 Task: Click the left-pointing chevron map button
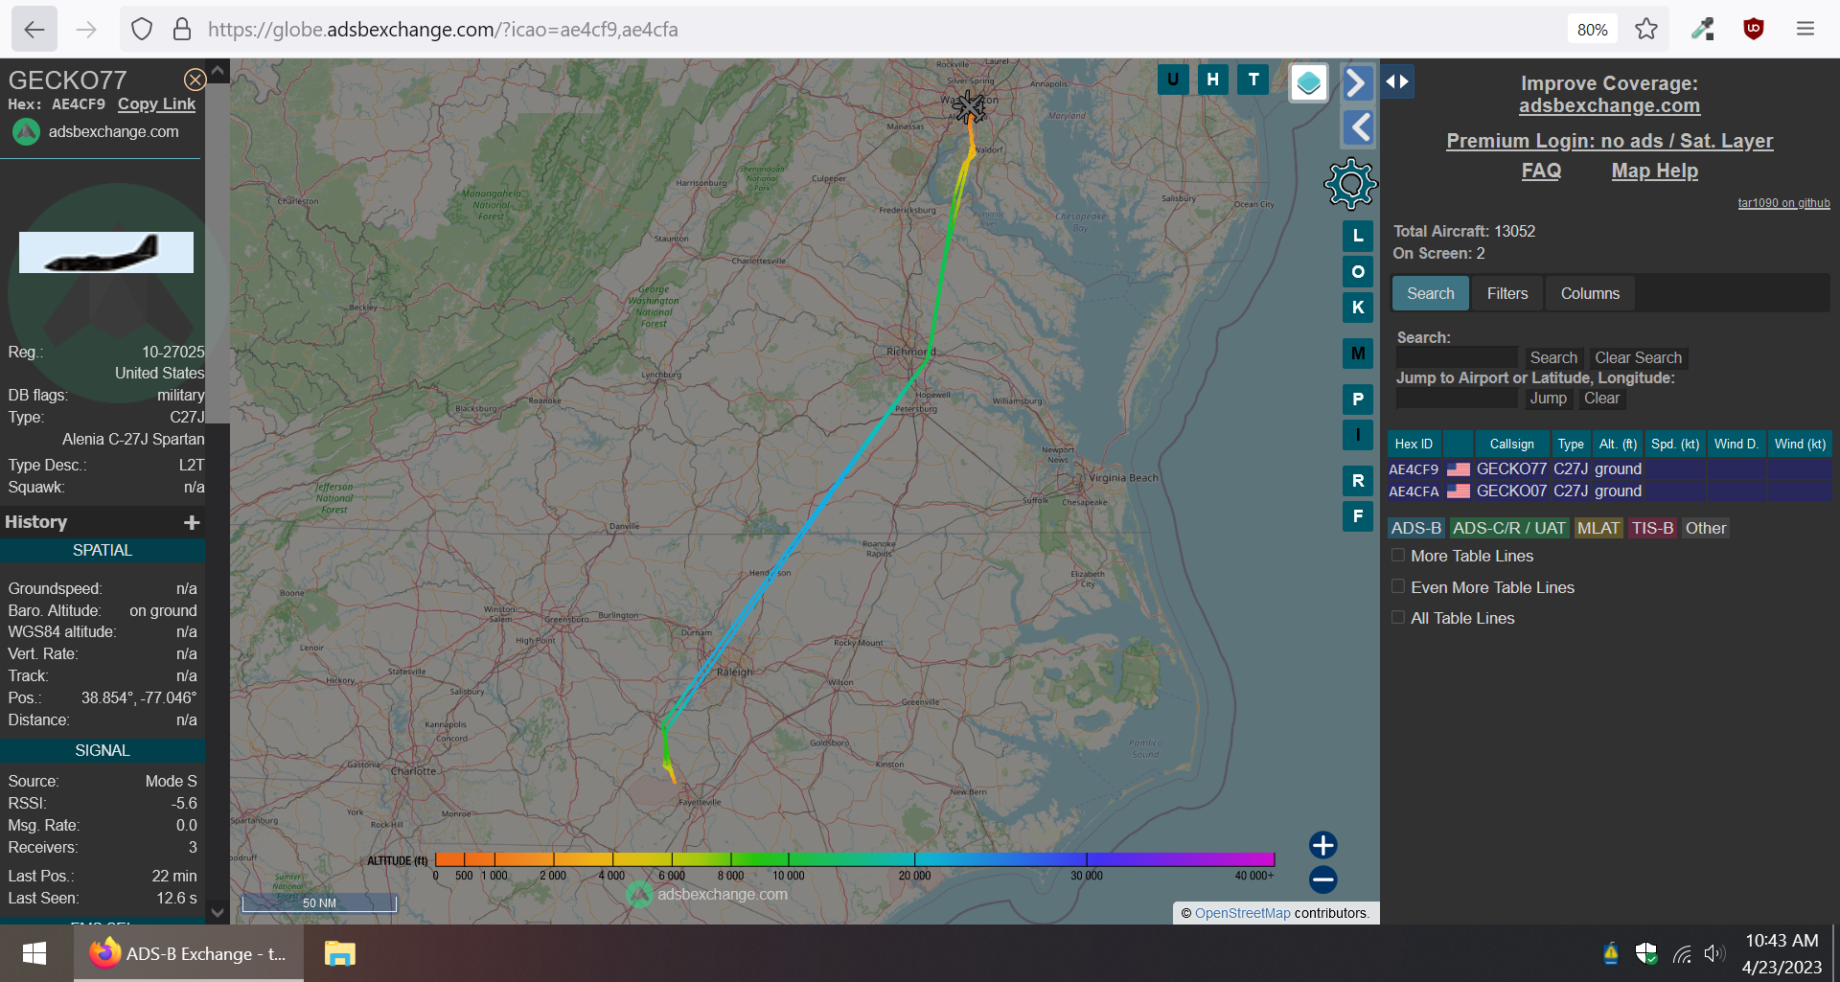coord(1357,127)
